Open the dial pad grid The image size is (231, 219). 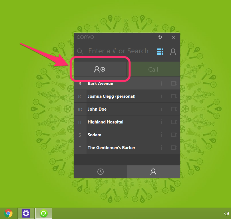click(x=160, y=51)
